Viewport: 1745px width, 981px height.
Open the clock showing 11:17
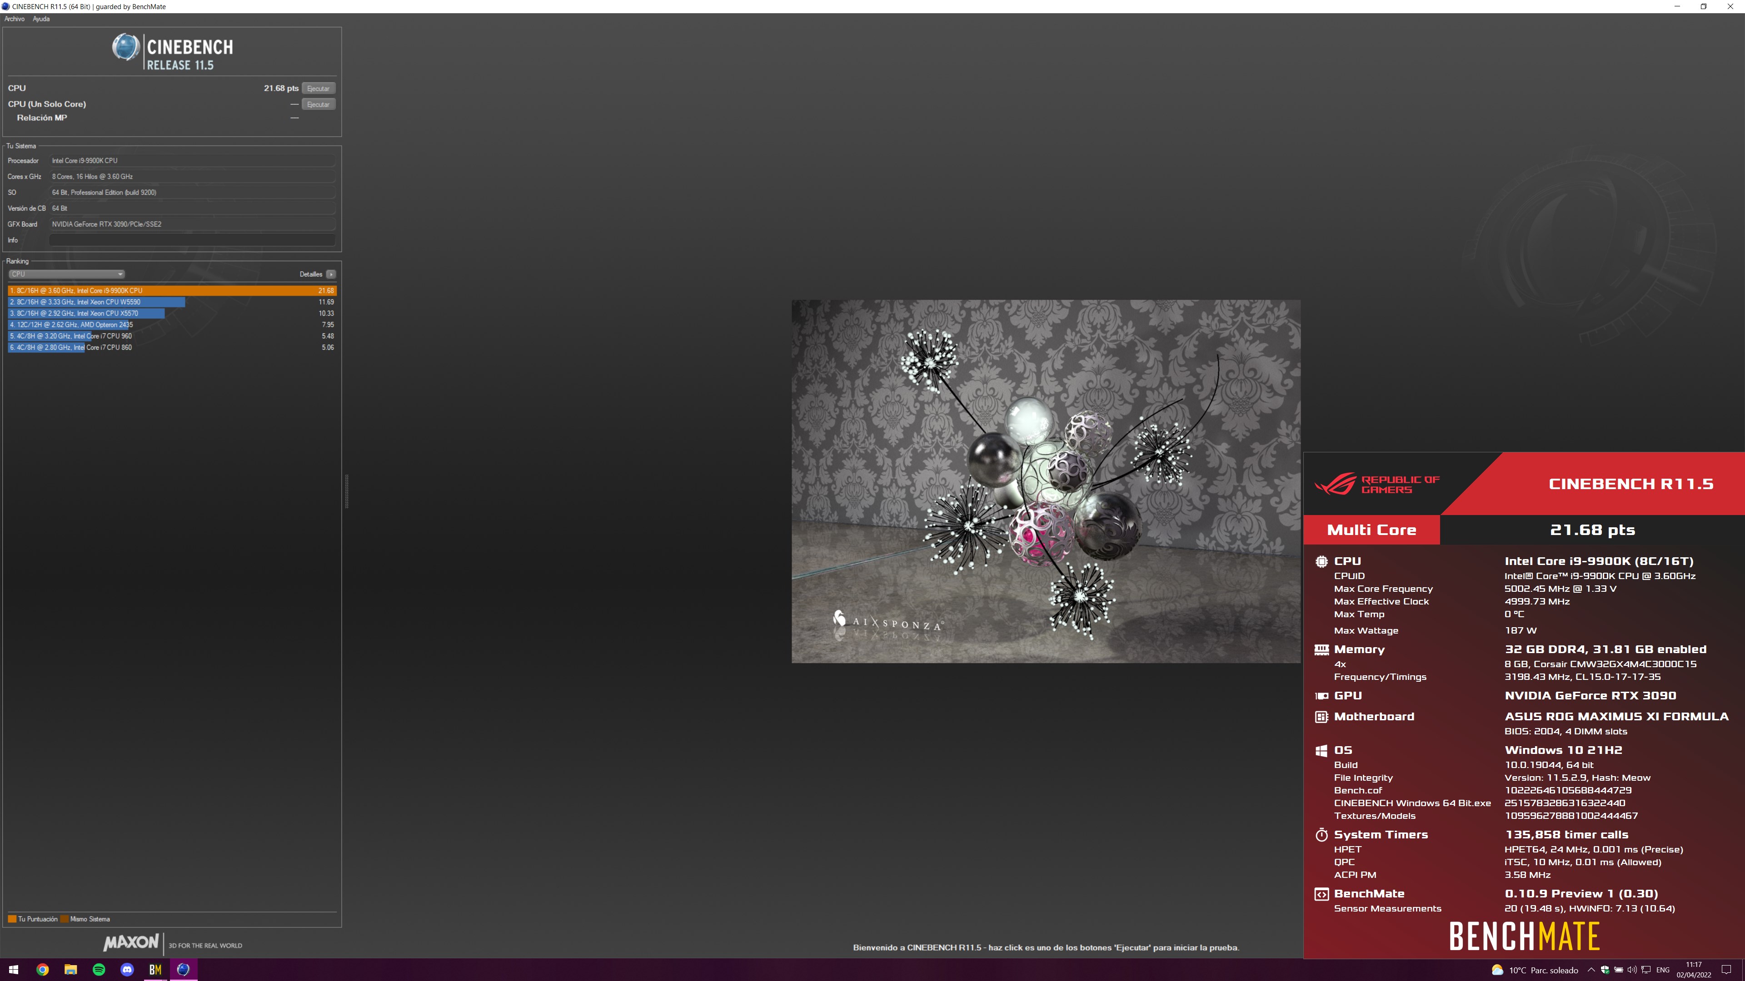coord(1694,970)
